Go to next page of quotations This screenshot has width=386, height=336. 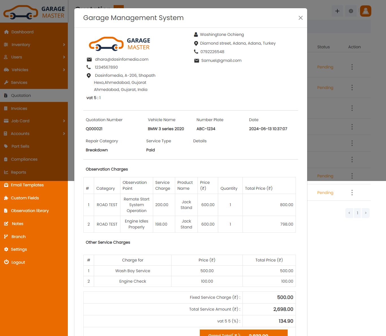click(x=365, y=213)
